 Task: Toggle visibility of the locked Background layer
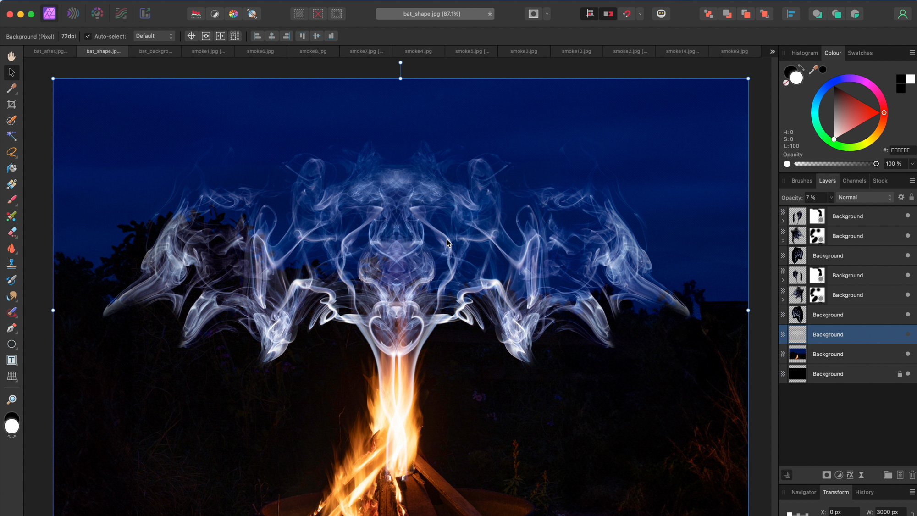(908, 374)
